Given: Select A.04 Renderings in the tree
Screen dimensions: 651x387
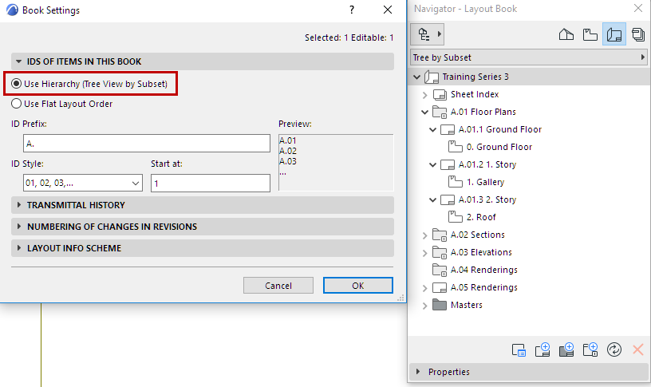Looking at the screenshot, I should click(483, 270).
